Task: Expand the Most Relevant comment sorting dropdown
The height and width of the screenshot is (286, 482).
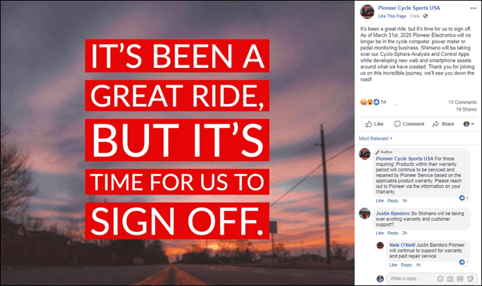Action: coord(376,139)
